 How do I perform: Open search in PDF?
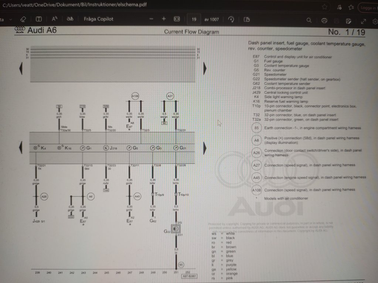click(310, 20)
